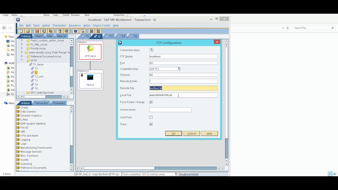Click the Quality folder icon in Actions list
Viewport: 338px width, 190px height.
pyautogui.click(x=18, y=160)
